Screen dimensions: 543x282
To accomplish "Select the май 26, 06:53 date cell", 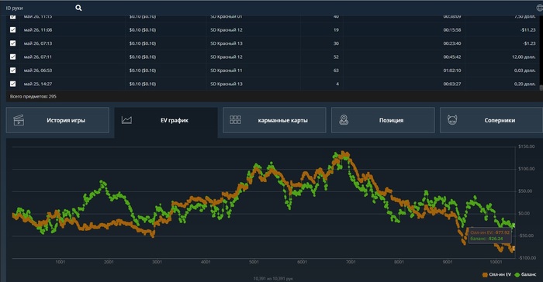I will [x=38, y=70].
